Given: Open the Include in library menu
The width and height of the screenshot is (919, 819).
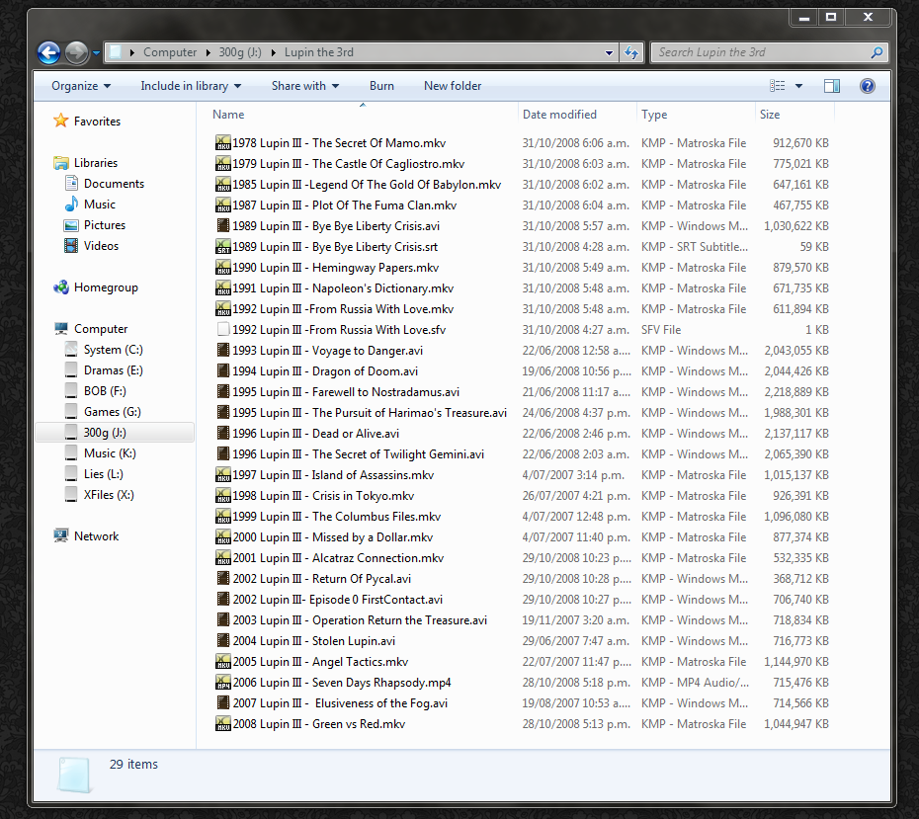Looking at the screenshot, I should click(191, 86).
